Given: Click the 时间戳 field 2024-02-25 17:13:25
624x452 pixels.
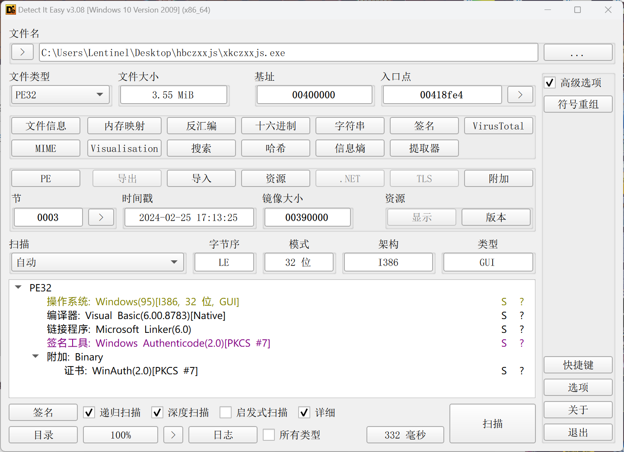Looking at the screenshot, I should point(189,217).
